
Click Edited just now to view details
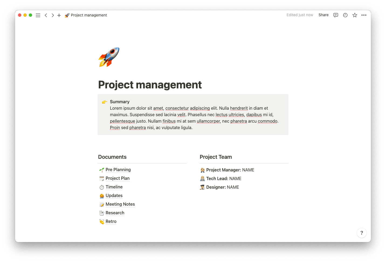point(300,15)
